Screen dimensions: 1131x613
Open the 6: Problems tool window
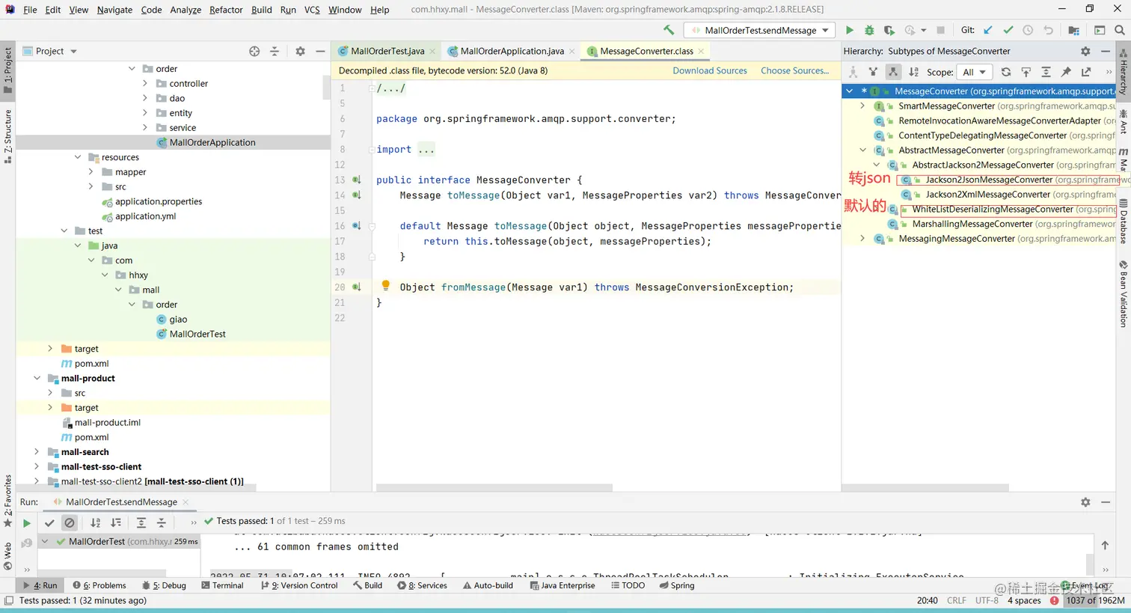[x=99, y=585]
